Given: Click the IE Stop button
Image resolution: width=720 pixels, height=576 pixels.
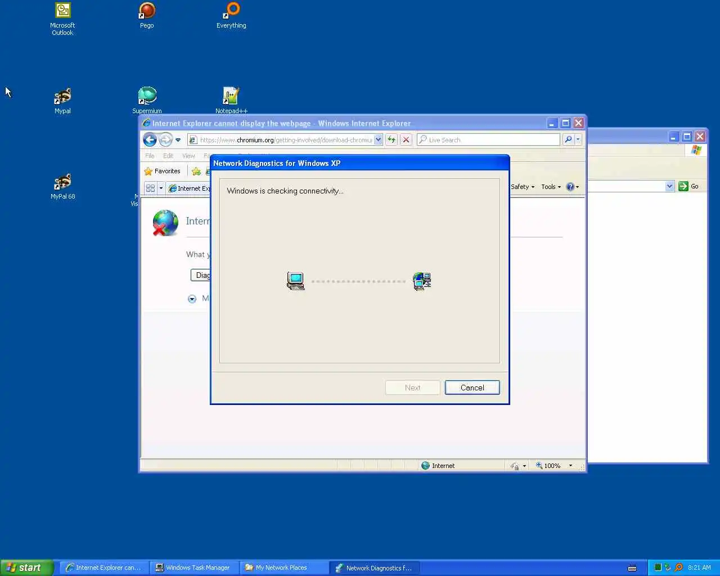Looking at the screenshot, I should (406, 139).
